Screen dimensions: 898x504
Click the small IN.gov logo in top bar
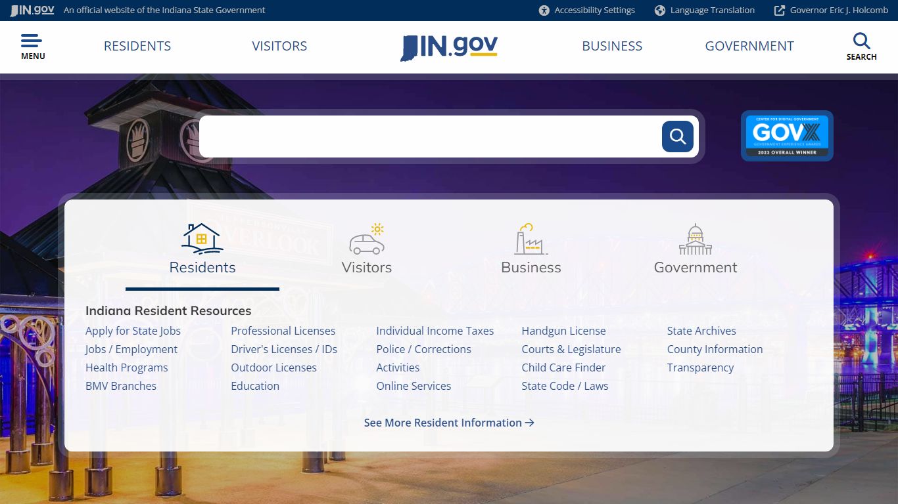click(32, 10)
